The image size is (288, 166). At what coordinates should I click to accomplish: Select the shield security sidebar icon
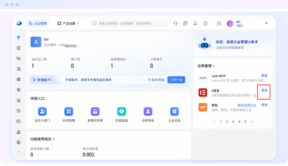pyautogui.click(x=19, y=111)
